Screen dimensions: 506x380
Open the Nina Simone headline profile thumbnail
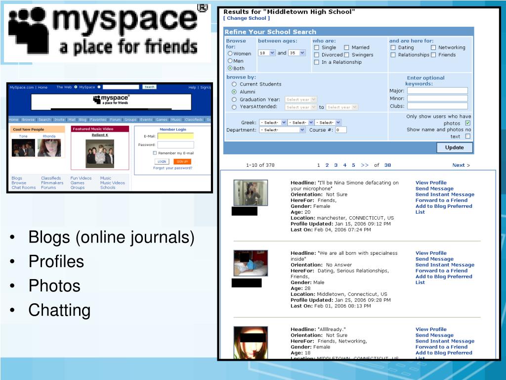[x=251, y=193]
